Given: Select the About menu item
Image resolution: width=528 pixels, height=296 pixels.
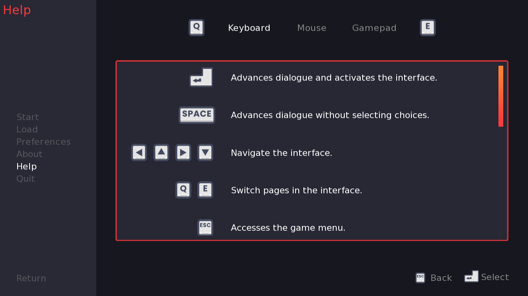Looking at the screenshot, I should tap(29, 154).
